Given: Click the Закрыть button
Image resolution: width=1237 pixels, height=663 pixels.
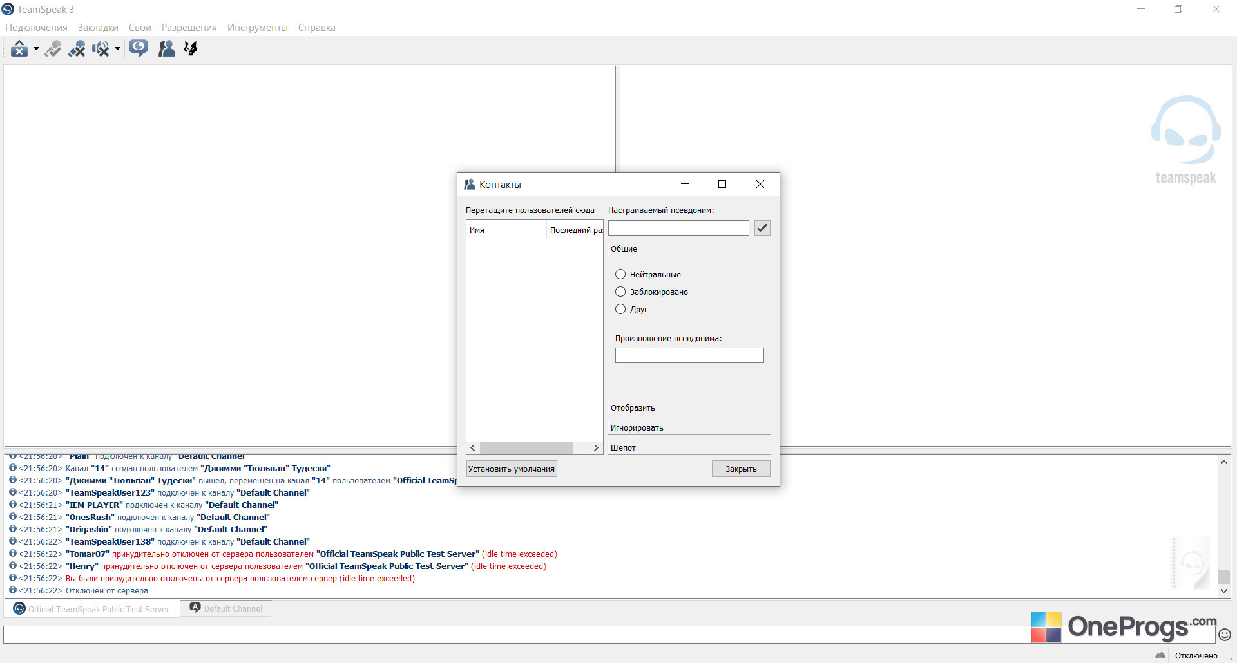Looking at the screenshot, I should [741, 469].
